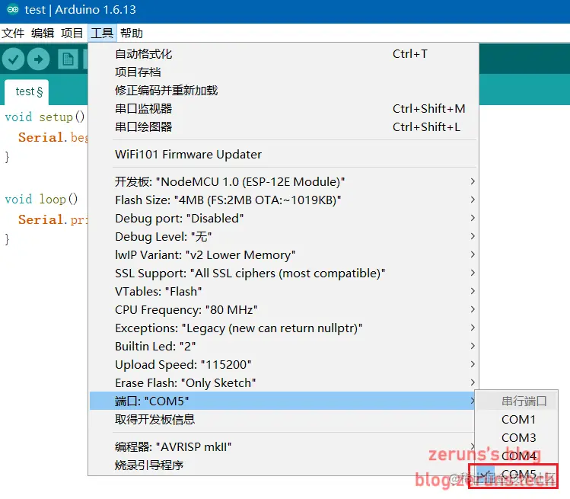Open the 帮助 menu
Screen dimensions: 570x499
coord(131,33)
